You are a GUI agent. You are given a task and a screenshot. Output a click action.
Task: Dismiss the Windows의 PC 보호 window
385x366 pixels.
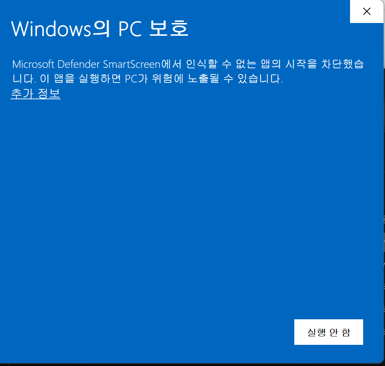click(366, 11)
